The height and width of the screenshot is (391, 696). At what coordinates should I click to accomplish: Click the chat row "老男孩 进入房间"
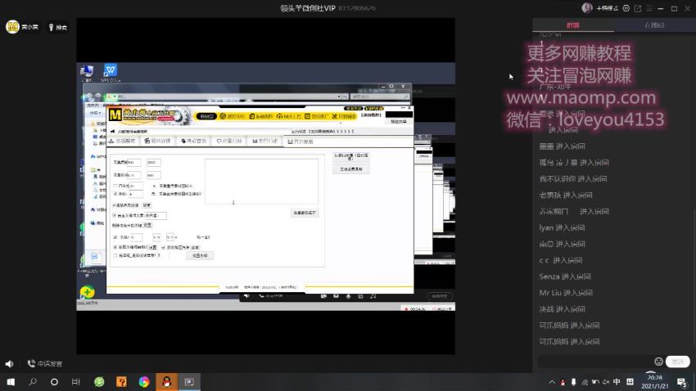(x=566, y=195)
